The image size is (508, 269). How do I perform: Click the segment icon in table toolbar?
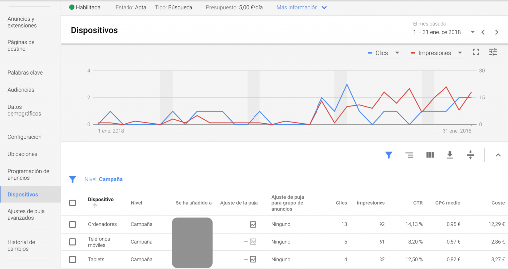point(409,155)
